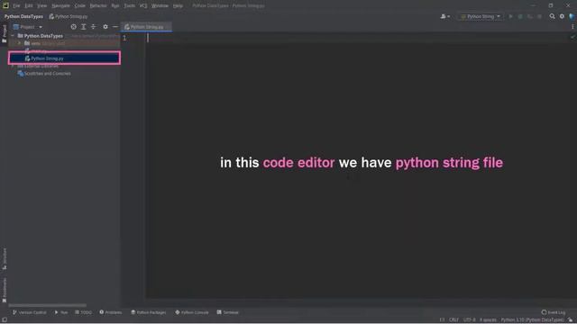Toggle the Project tool window side tab
577x324 pixels.
coord(5,33)
